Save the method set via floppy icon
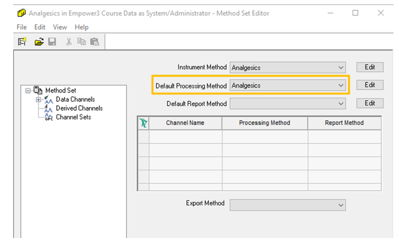399x243 pixels. click(52, 42)
